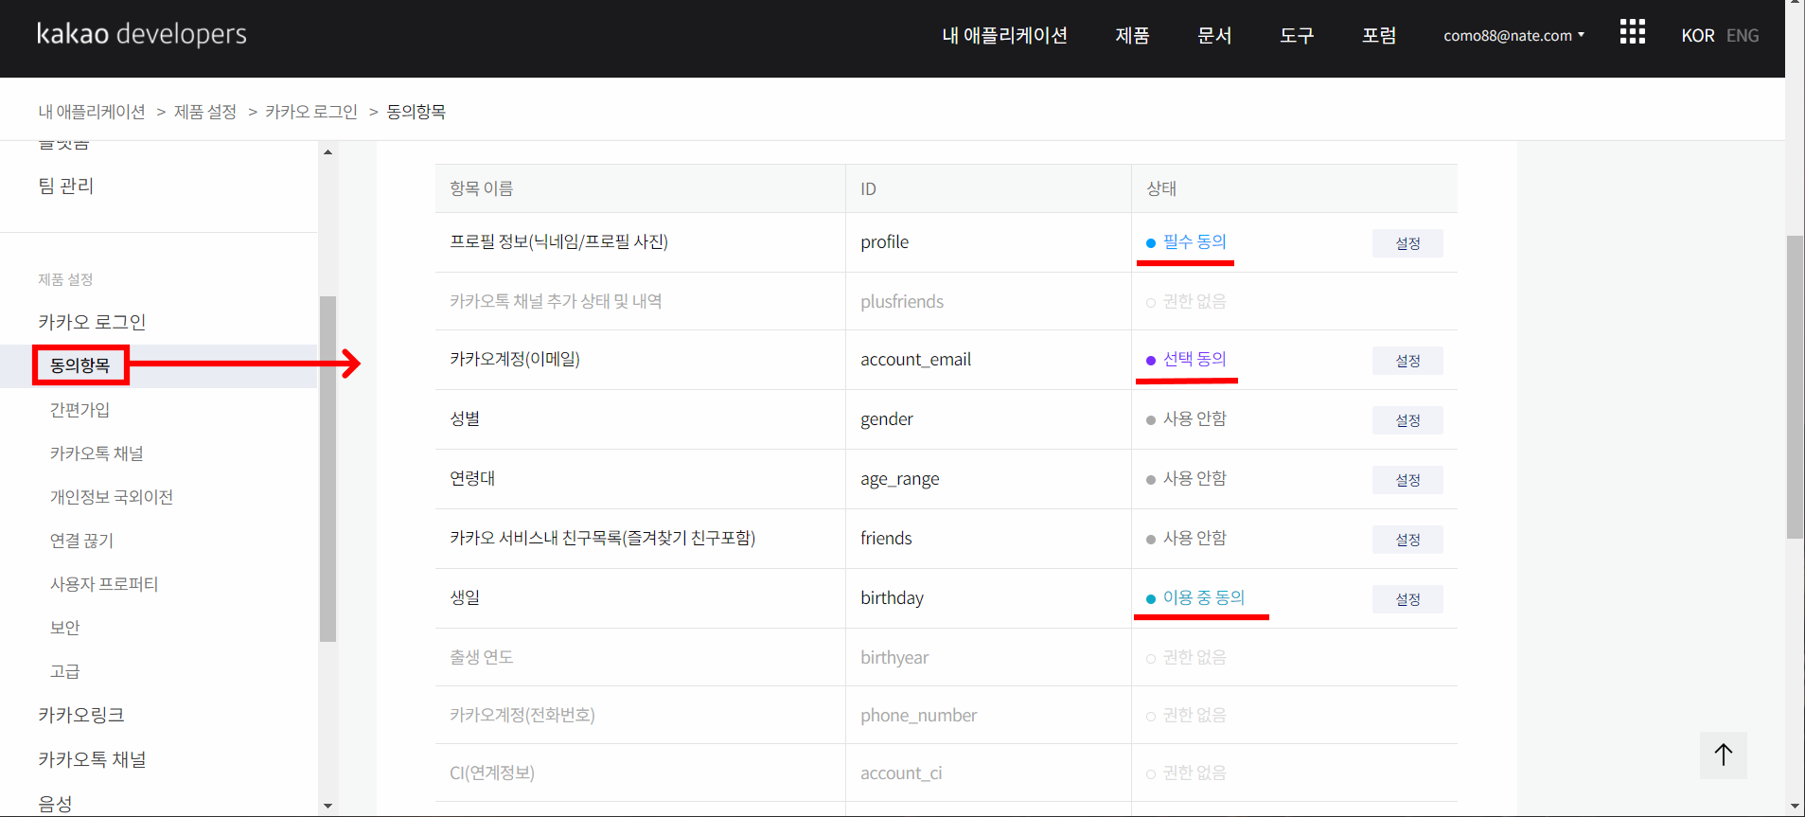Open 카카오톡 채널 submenu under 카카오 로그인
The width and height of the screenshot is (1805, 817).
[x=97, y=453]
